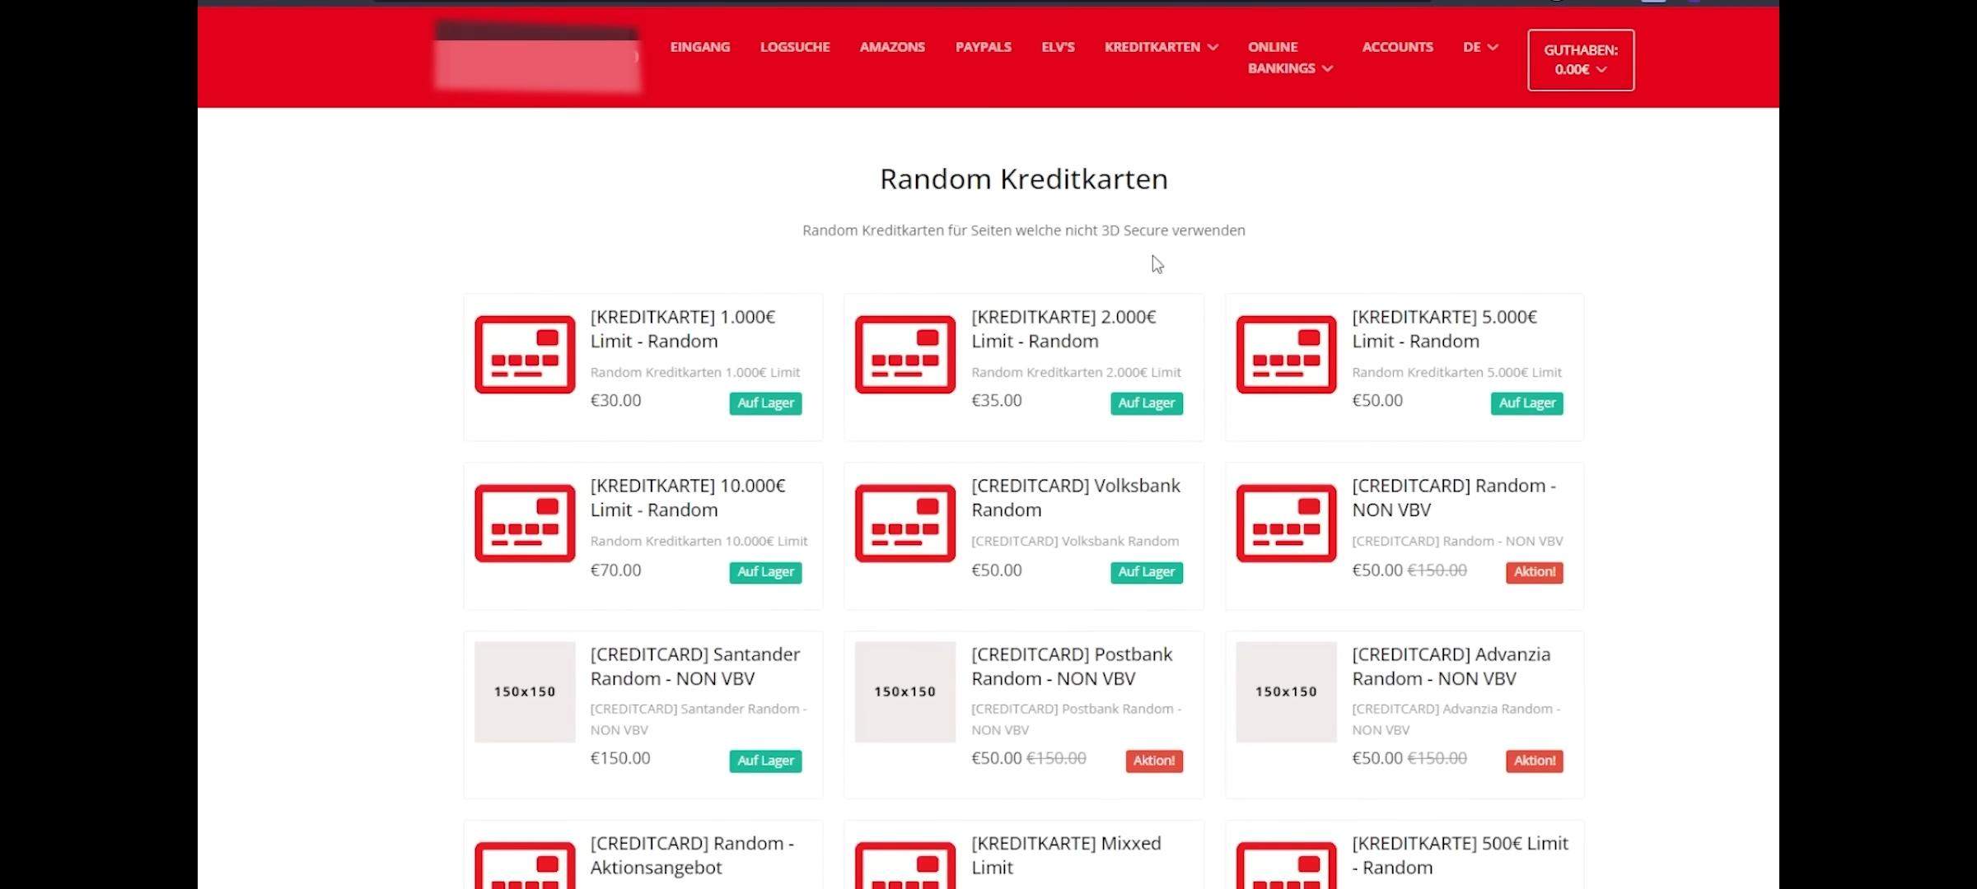This screenshot has height=889, width=1977.
Task: Go to the PAYPALS section
Action: click(x=983, y=47)
